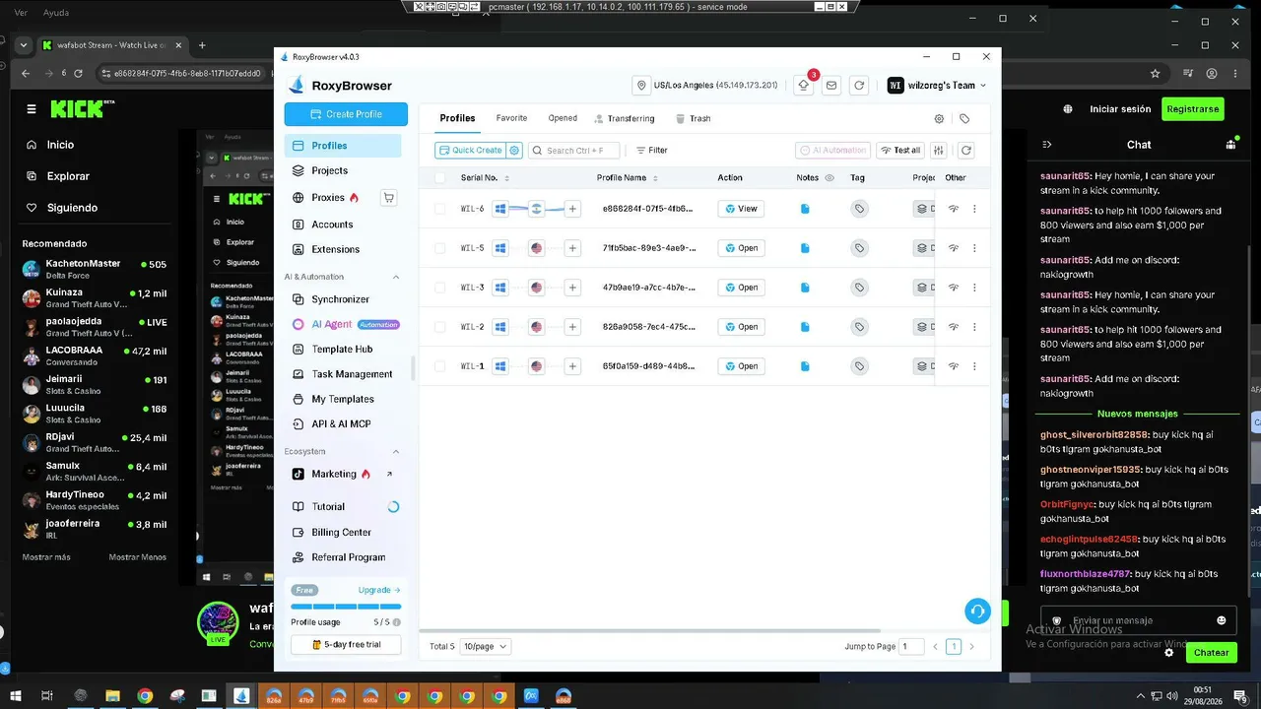
Task: Click the Kick chat message field
Action: tap(1139, 620)
